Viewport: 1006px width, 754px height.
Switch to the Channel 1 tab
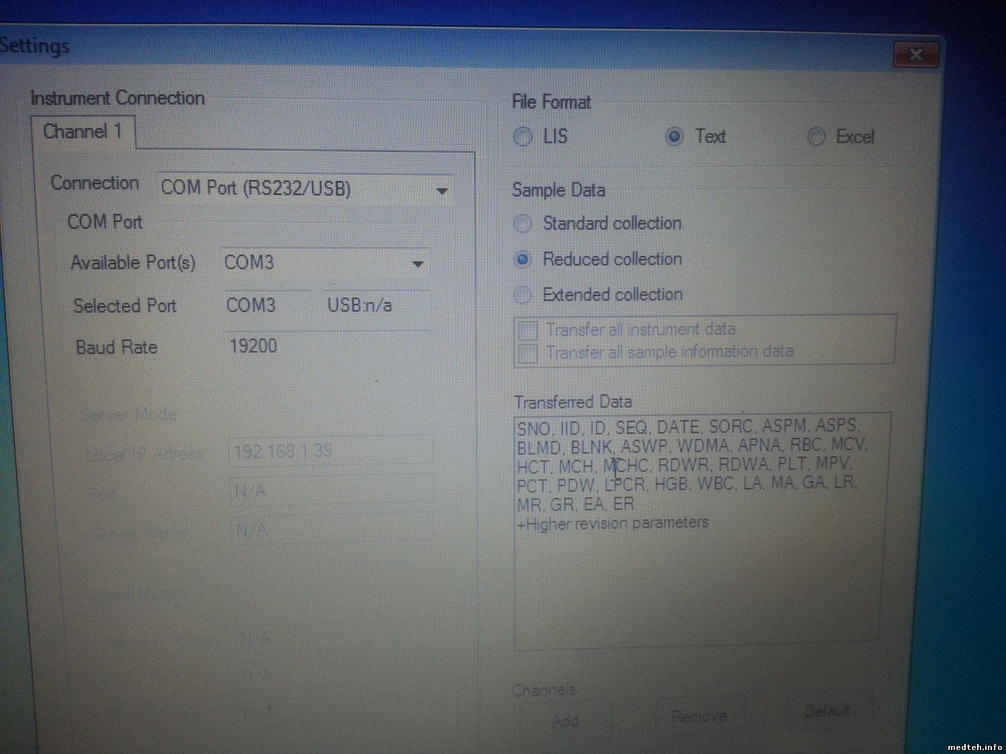(x=82, y=132)
